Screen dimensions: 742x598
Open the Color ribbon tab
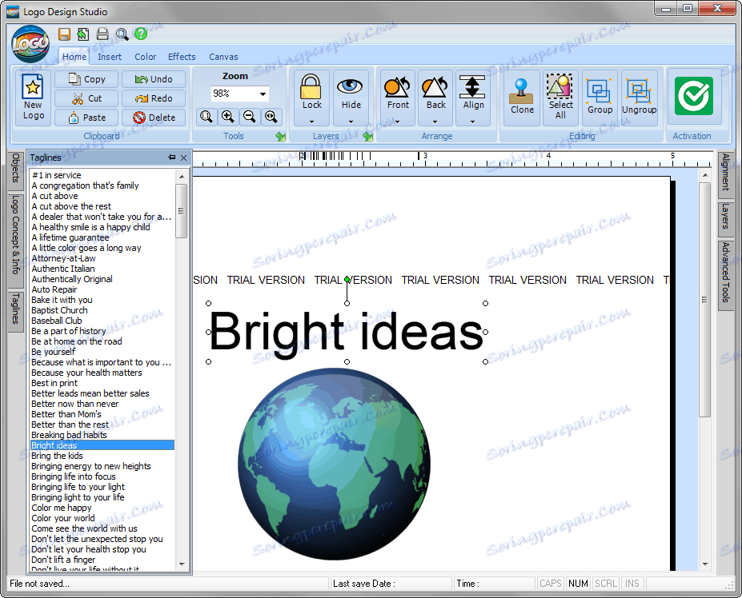pyautogui.click(x=145, y=57)
